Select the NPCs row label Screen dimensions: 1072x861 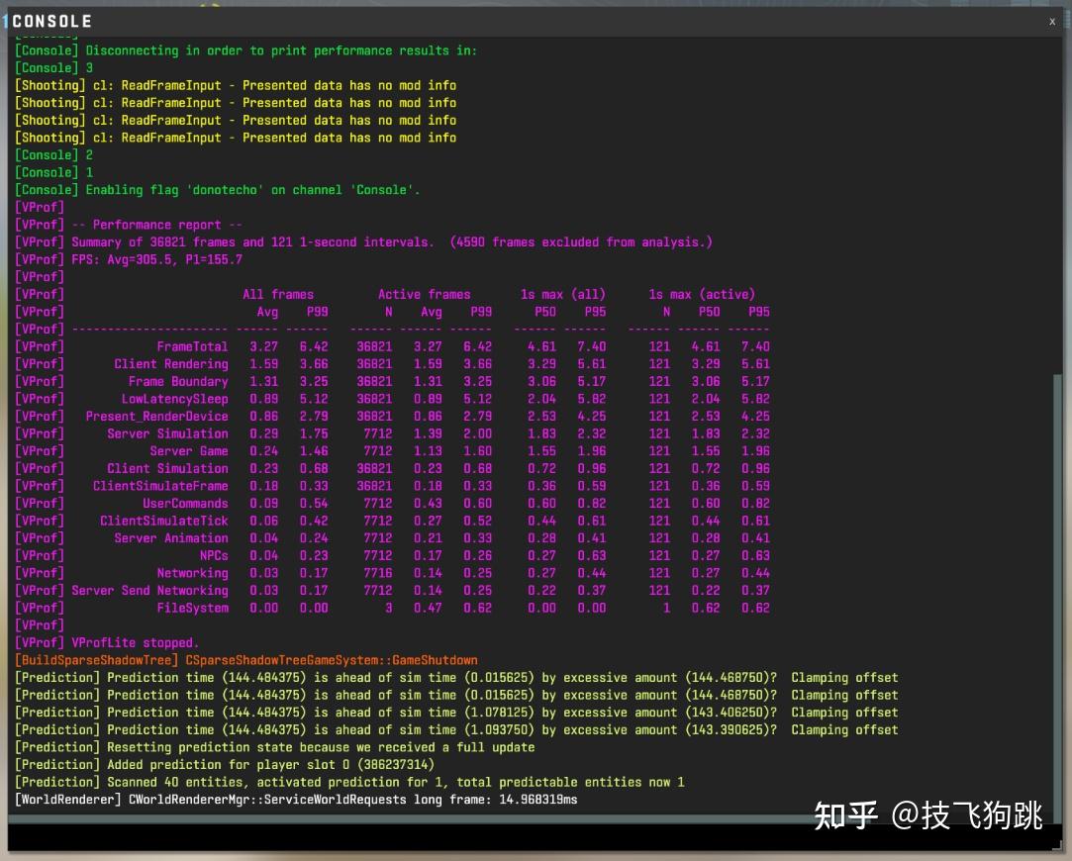(x=214, y=555)
